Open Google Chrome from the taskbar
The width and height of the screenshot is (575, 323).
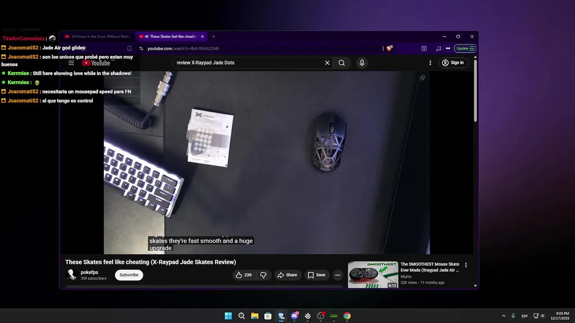347,316
